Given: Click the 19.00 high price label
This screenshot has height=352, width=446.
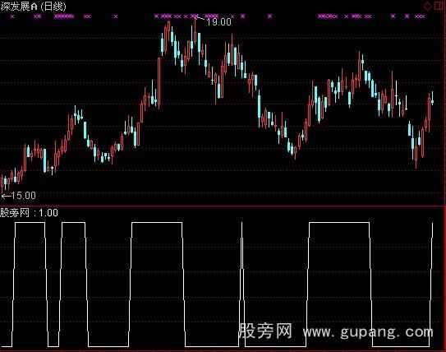Looking at the screenshot, I should tap(218, 22).
